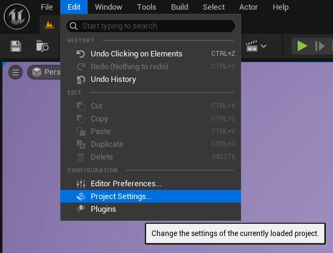333x253 pixels.
Task: Save the current level with floppy icon
Action: pyautogui.click(x=16, y=46)
